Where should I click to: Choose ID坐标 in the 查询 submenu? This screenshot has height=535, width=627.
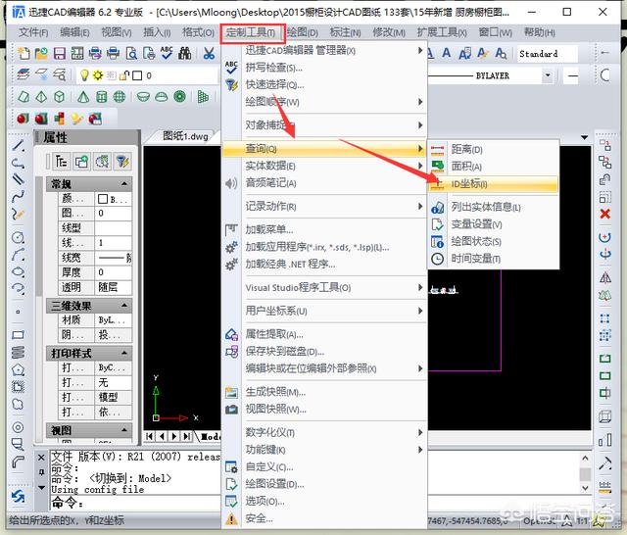click(x=468, y=184)
